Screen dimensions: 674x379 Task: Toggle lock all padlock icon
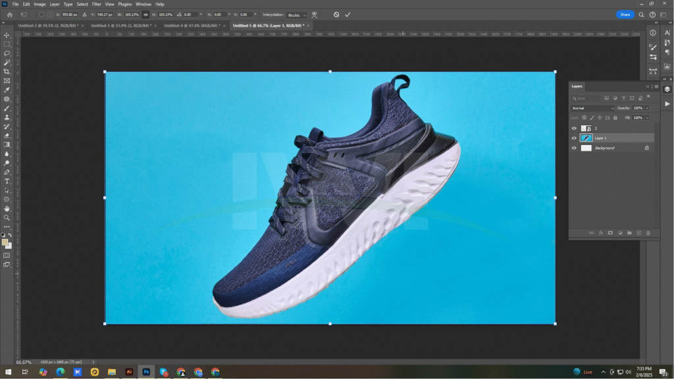click(x=615, y=118)
